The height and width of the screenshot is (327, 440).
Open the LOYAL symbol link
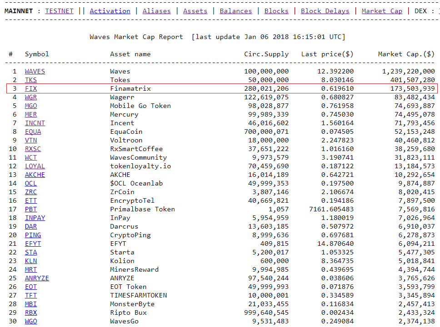coord(35,166)
